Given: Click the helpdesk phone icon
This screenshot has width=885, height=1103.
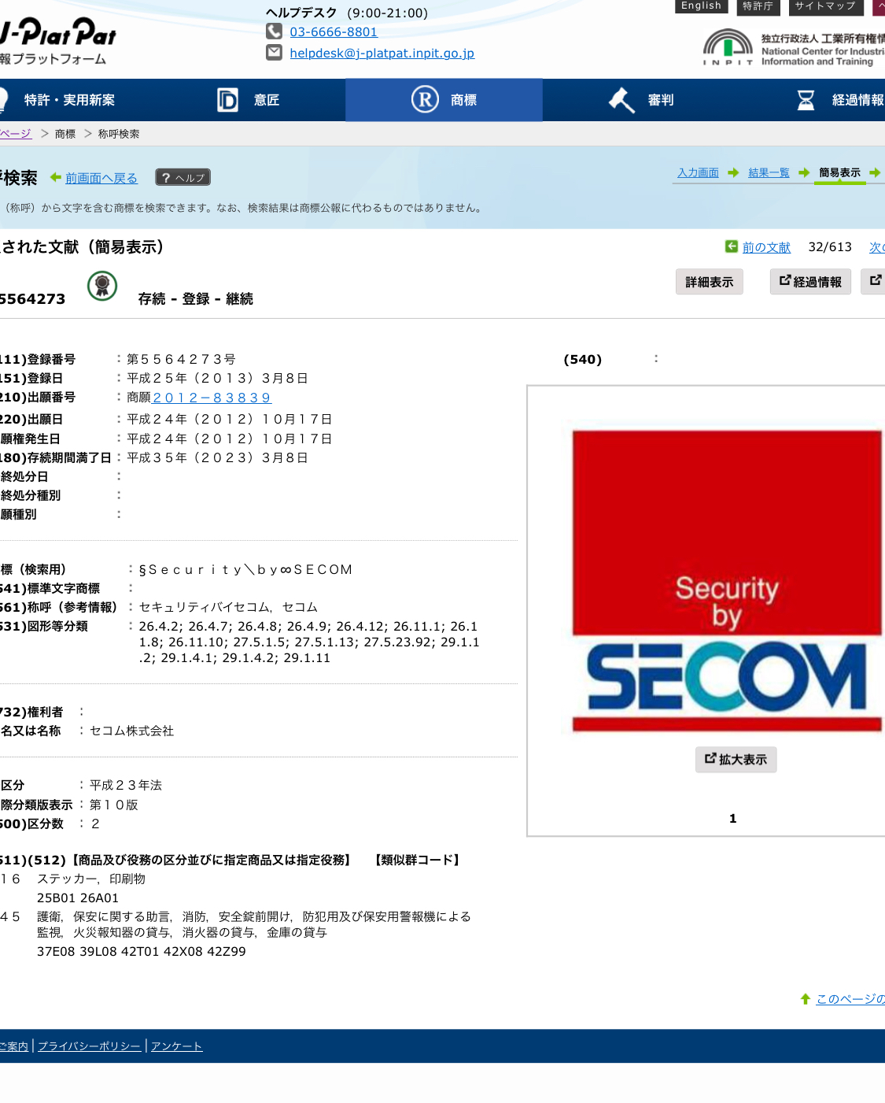Looking at the screenshot, I should pos(274,31).
